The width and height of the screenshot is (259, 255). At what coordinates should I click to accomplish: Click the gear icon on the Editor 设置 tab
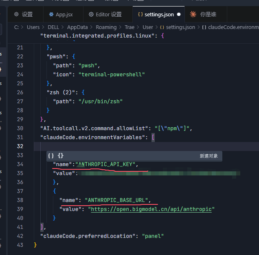pos(91,14)
